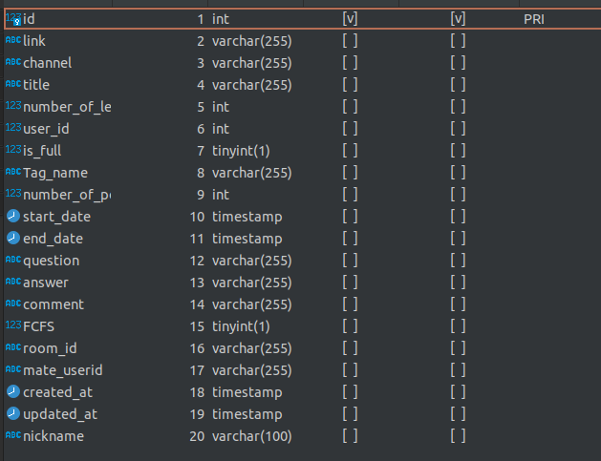Select the mate_userid column name
This screenshot has width=601, height=461.
pyautogui.click(x=63, y=370)
